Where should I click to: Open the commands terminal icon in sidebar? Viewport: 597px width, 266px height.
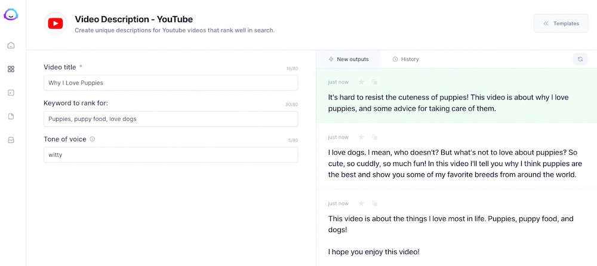coord(11,93)
